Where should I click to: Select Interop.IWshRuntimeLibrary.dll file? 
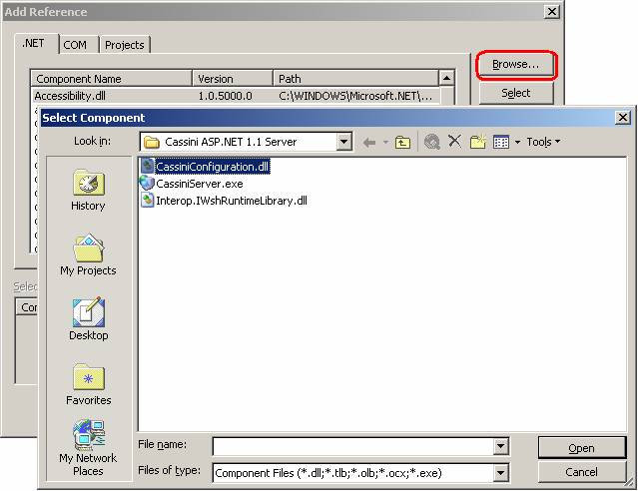point(231,200)
